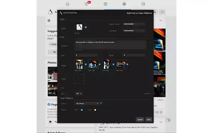Open the Lang EN dropdown
The image size is (213, 133).
pos(79,93)
